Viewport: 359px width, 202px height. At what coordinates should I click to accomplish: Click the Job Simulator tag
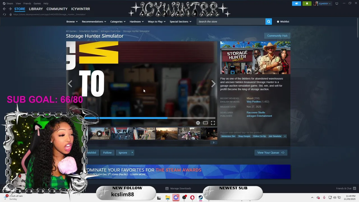tap(275, 136)
